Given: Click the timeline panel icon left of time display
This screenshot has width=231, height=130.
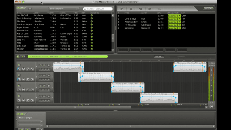Looking at the screenshot, I should tap(18, 56).
